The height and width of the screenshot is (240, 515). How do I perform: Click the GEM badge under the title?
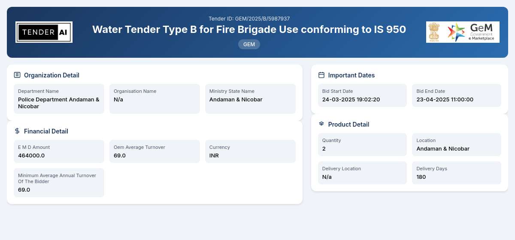(x=249, y=44)
